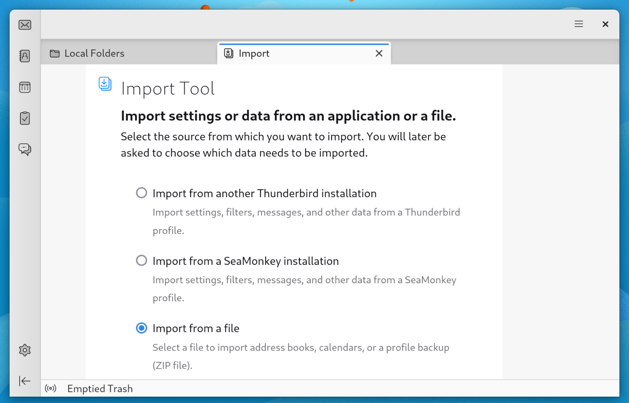Click the Import Tool heading
This screenshot has height=403, width=629.
tap(168, 89)
